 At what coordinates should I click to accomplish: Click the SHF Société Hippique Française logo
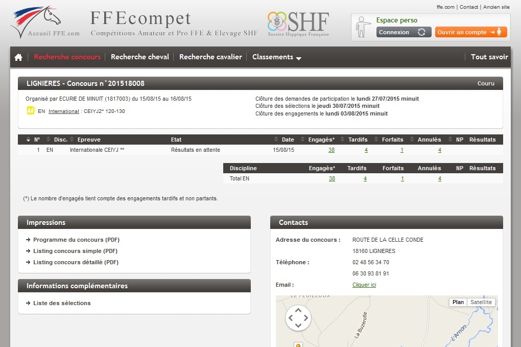point(298,24)
